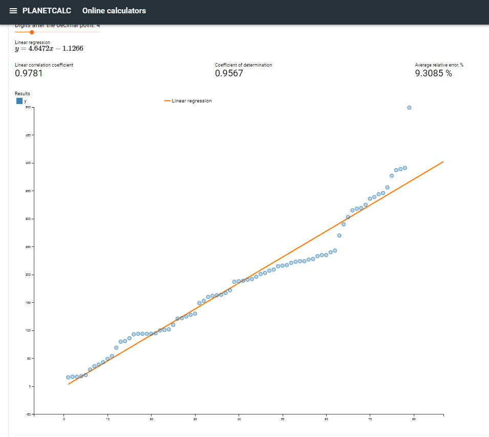The height and width of the screenshot is (437, 489).
Task: Click the Results label above the chart
Action: coord(23,94)
